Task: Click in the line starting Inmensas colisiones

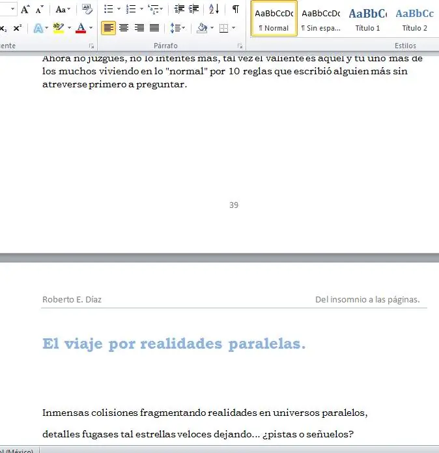Action: pyautogui.click(x=205, y=413)
